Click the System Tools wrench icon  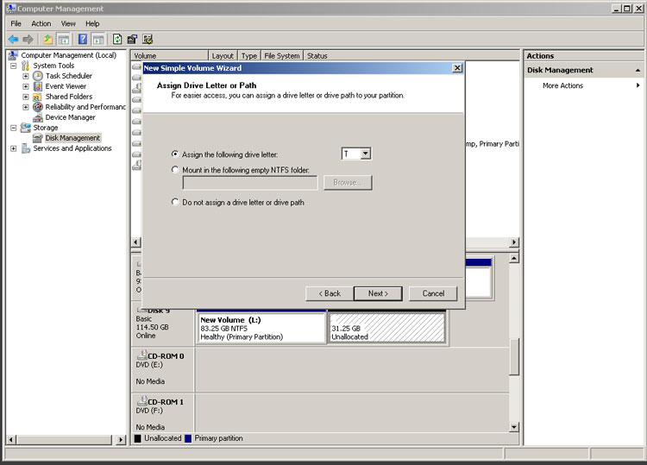click(x=26, y=66)
